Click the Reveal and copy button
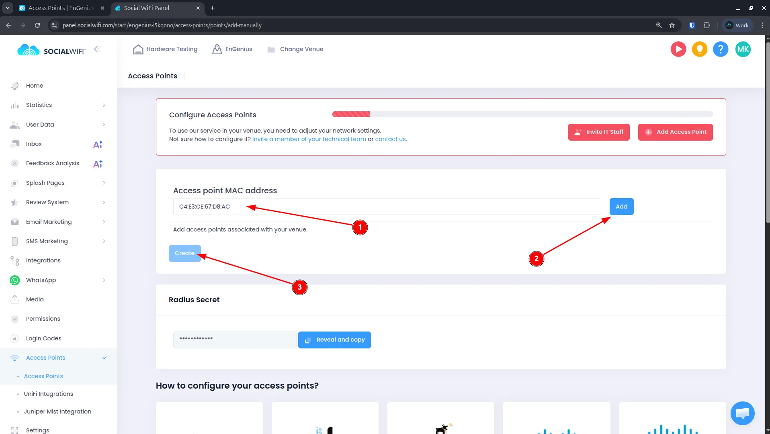The width and height of the screenshot is (770, 434). point(334,340)
